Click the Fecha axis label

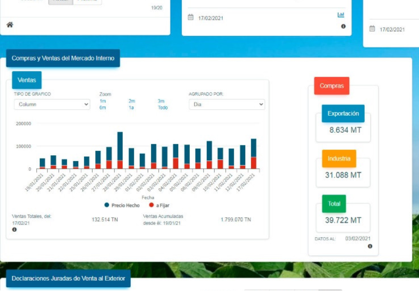[x=148, y=197]
